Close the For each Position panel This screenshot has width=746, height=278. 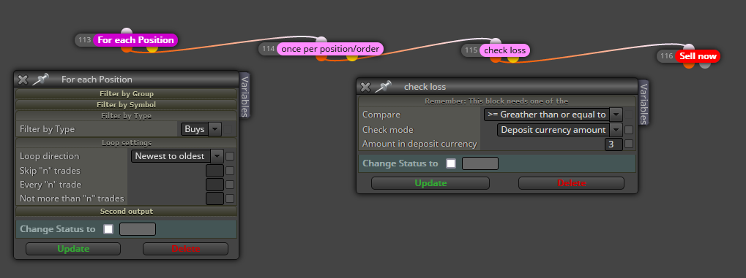point(23,80)
